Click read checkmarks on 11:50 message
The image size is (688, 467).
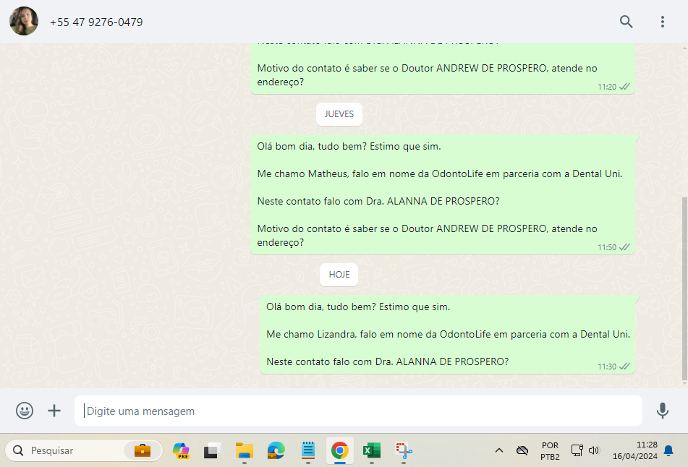624,247
